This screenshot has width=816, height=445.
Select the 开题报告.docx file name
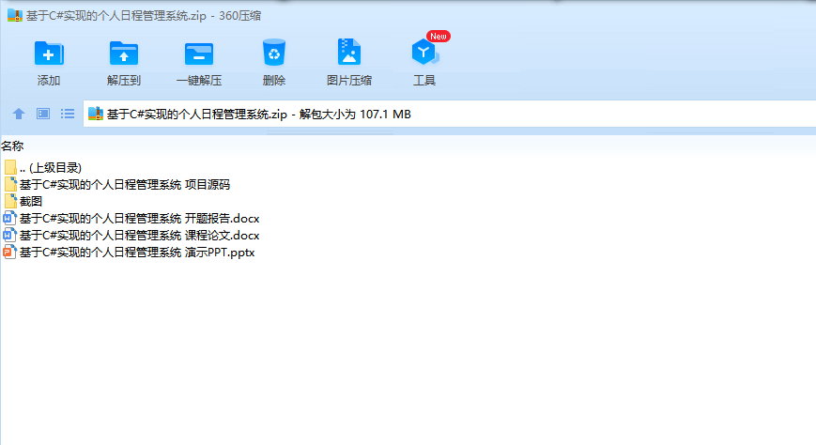point(140,219)
